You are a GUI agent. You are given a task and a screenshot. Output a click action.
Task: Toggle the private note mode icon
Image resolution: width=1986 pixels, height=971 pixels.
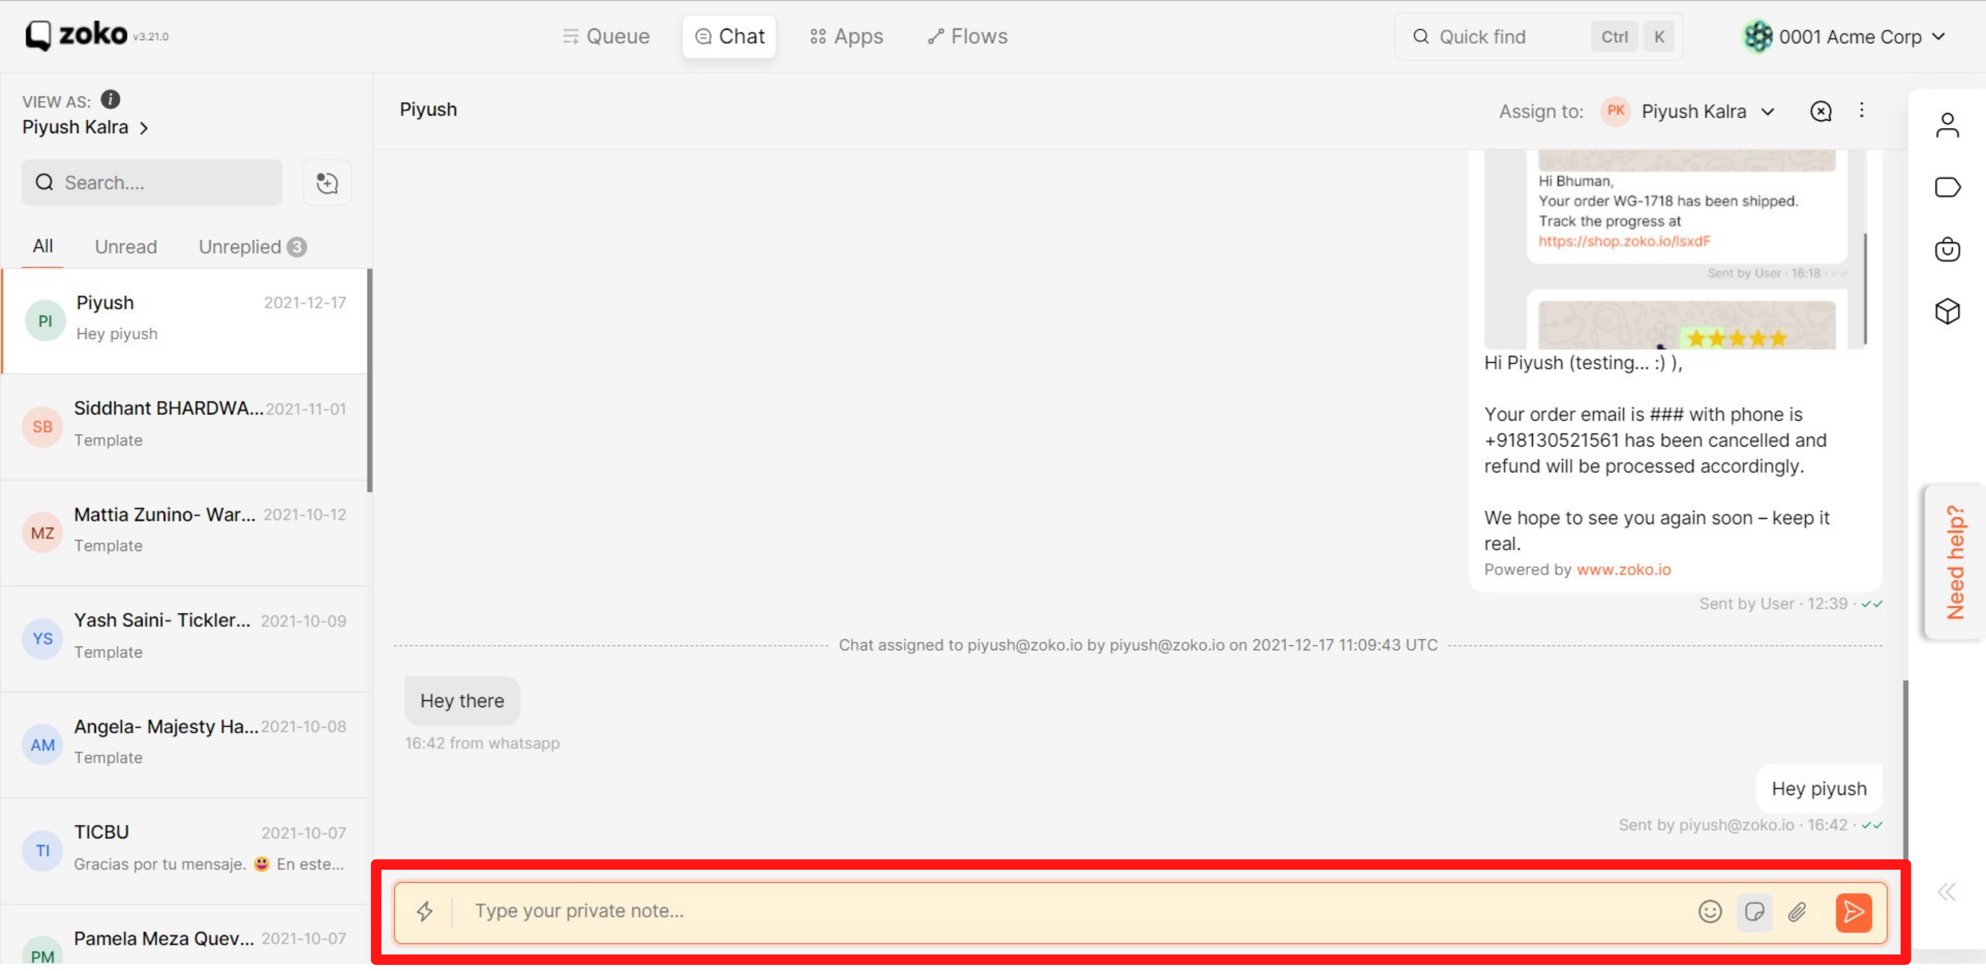[x=1754, y=913]
